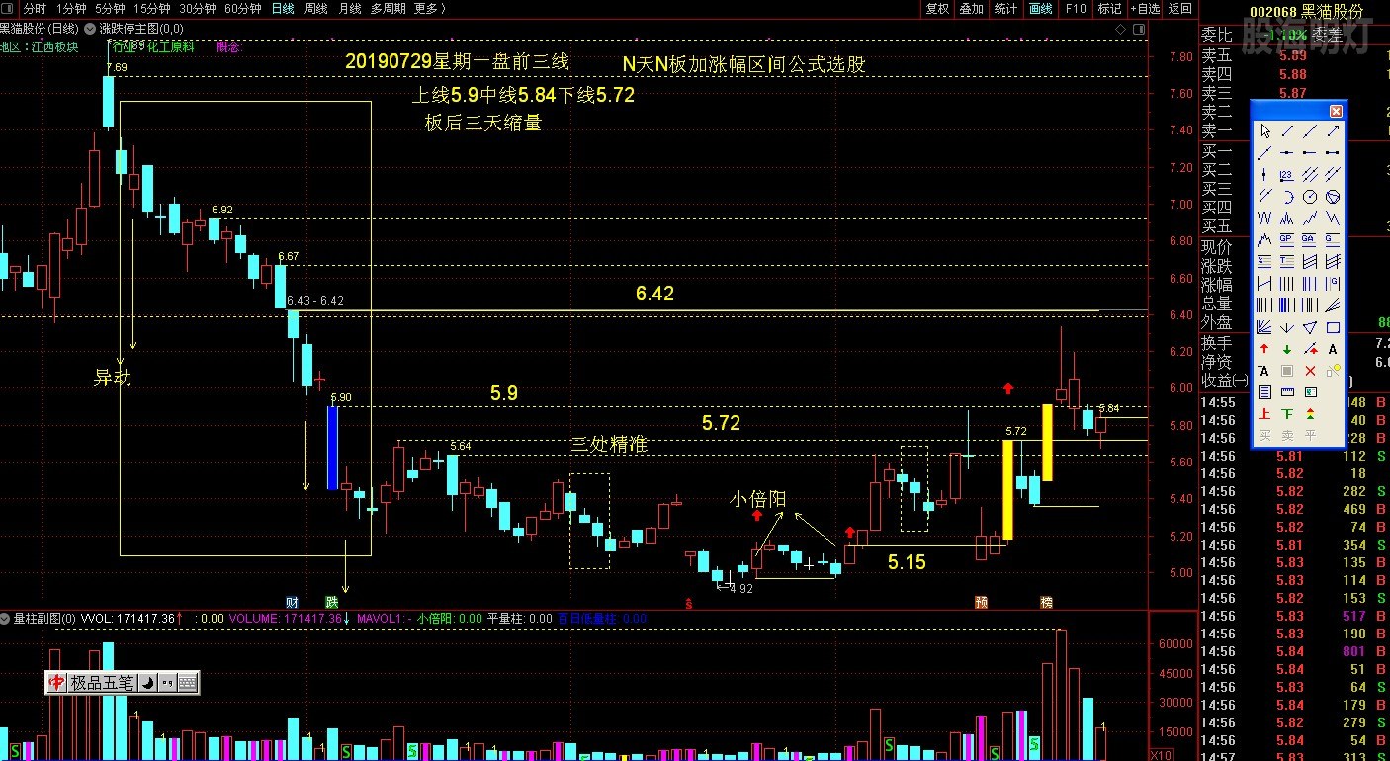
Task: Click the 财 marker below the chart
Action: [x=292, y=602]
